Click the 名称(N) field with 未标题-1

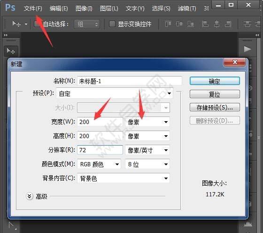pyautogui.click(x=130, y=81)
